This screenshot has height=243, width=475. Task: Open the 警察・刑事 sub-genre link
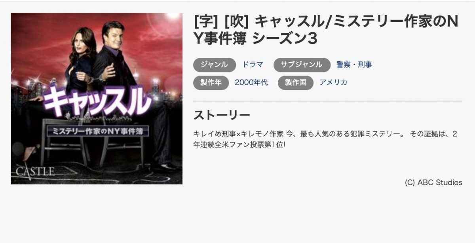[x=354, y=65]
